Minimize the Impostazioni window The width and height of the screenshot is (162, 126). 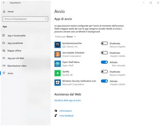point(144,3)
